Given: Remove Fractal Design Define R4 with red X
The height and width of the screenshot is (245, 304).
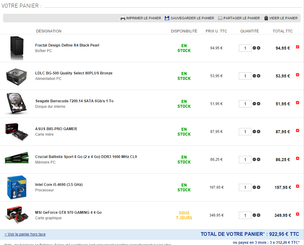Looking at the screenshot, I should (298, 47).
